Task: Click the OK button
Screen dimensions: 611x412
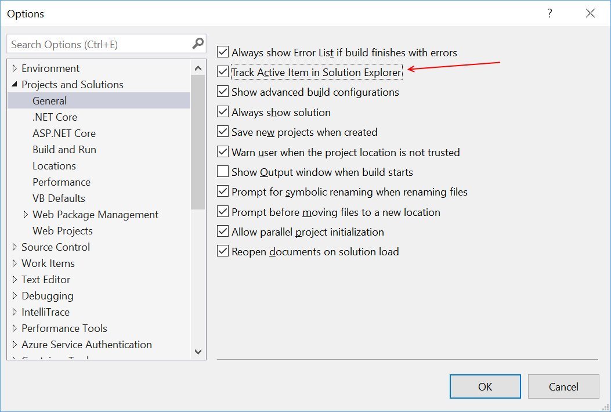Action: click(485, 386)
